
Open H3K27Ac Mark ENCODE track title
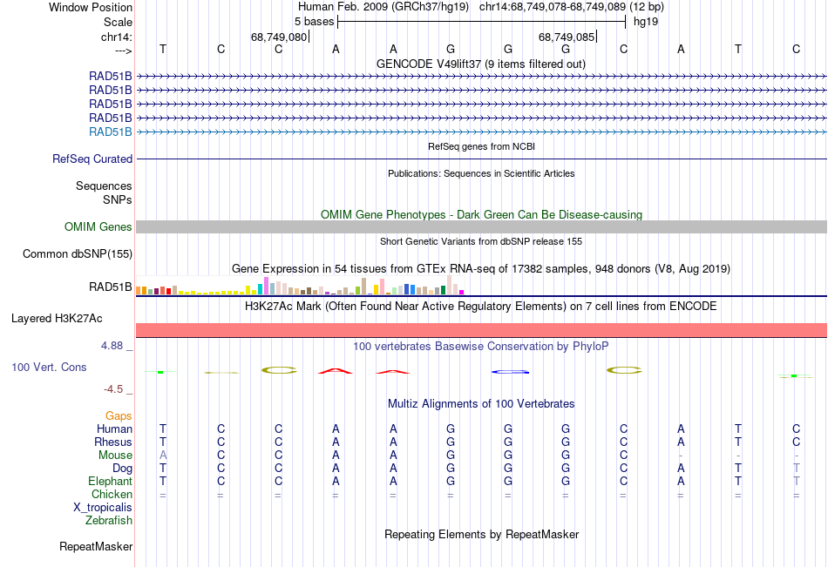pos(481,307)
